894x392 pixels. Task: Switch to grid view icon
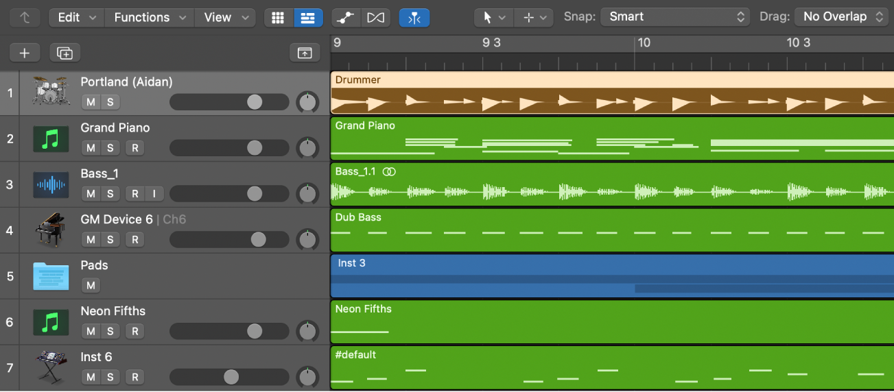278,18
